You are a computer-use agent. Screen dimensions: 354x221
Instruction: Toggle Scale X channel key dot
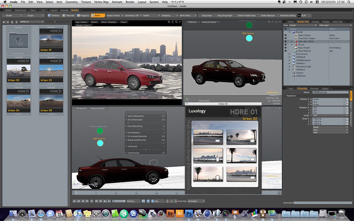(311, 119)
